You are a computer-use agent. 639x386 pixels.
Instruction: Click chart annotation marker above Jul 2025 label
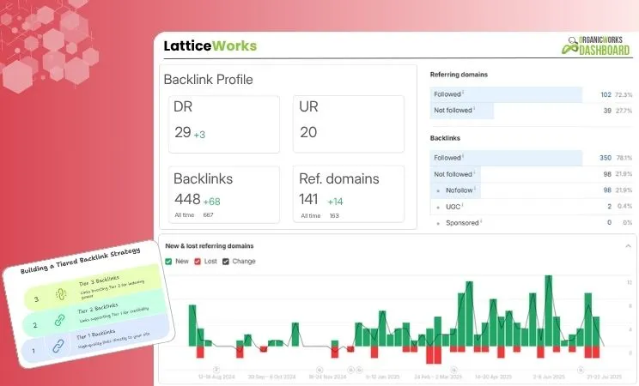[x=581, y=370]
